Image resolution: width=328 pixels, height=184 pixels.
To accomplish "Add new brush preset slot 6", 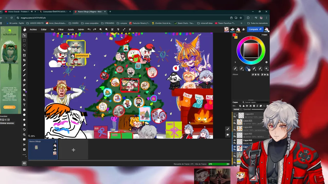I will point(266,68).
